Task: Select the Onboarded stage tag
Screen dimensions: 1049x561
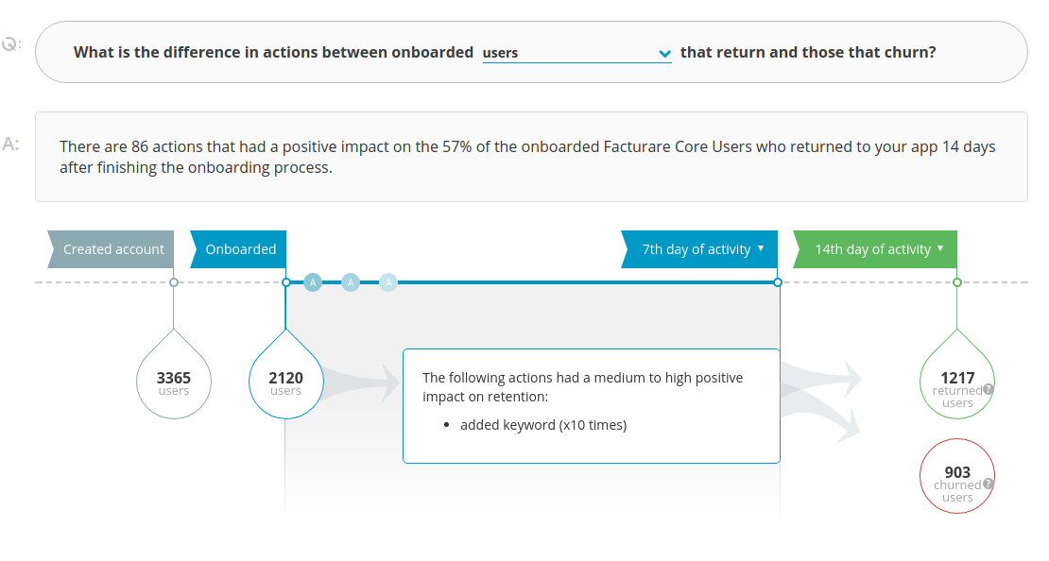Action: pos(239,249)
